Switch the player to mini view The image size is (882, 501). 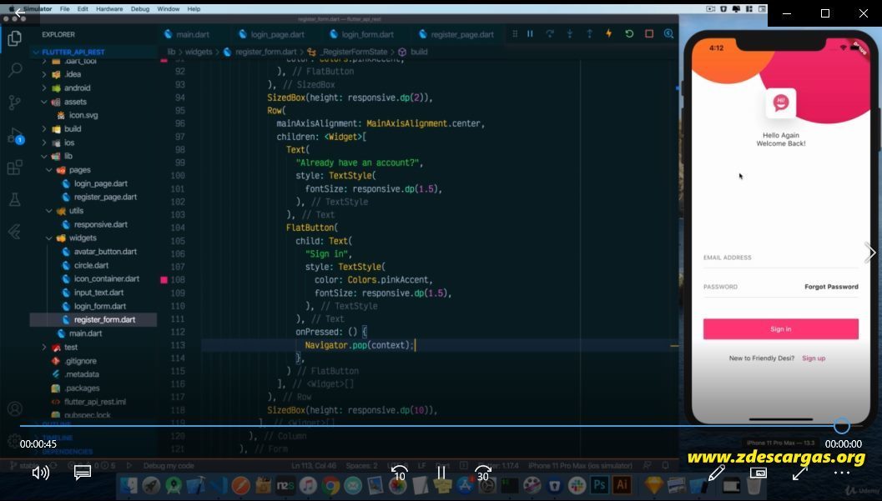[759, 473]
